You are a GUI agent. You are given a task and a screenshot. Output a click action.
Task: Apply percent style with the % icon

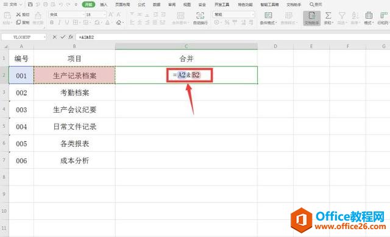point(227,23)
